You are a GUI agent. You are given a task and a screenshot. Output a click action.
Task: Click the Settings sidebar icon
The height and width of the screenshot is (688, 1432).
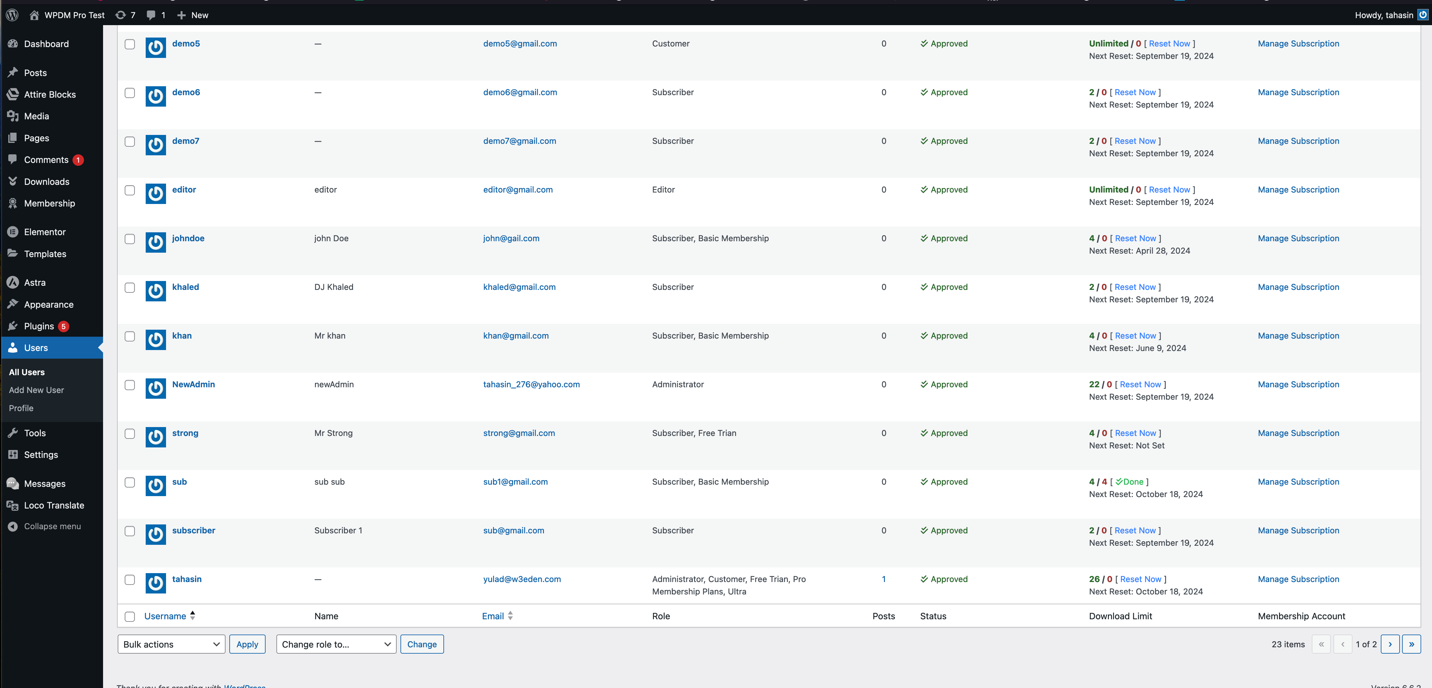pos(13,454)
